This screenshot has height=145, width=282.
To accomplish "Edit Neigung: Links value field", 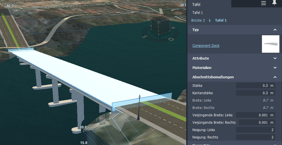I will tap(255, 130).
